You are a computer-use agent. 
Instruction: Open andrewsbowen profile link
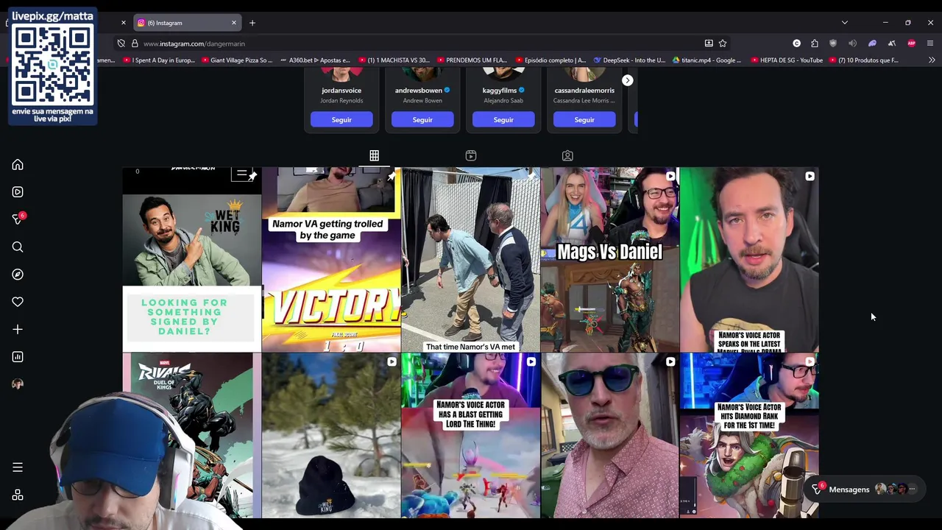tap(418, 91)
